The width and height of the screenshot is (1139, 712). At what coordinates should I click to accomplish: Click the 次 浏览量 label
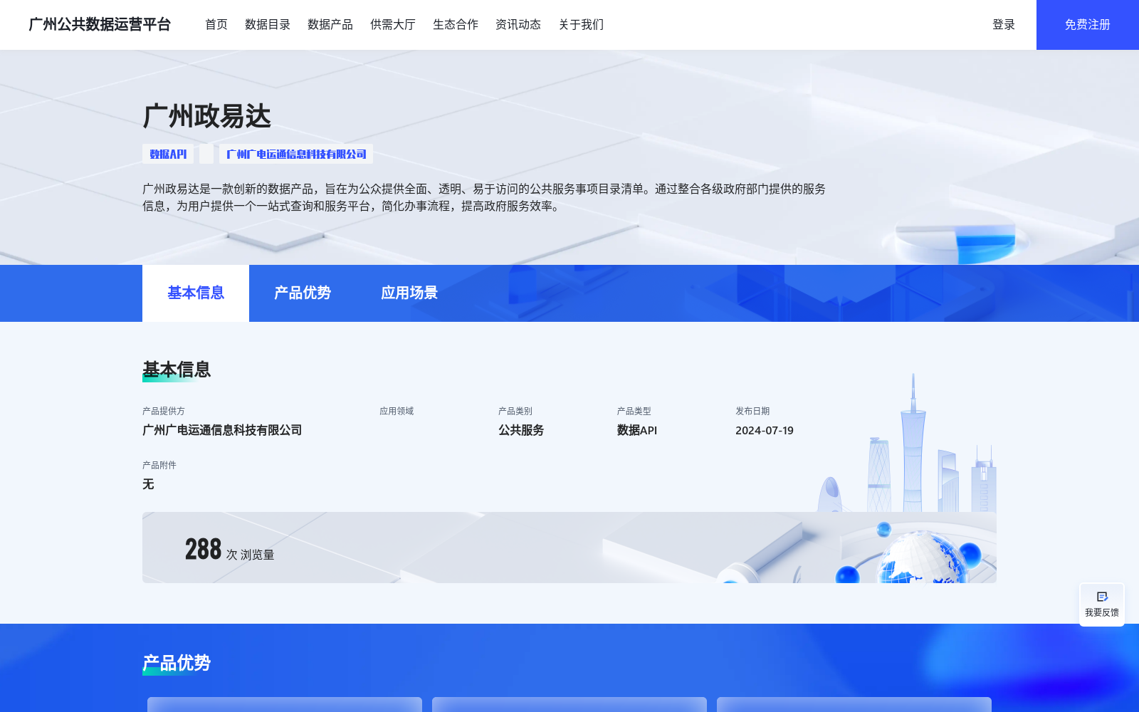pyautogui.click(x=251, y=554)
